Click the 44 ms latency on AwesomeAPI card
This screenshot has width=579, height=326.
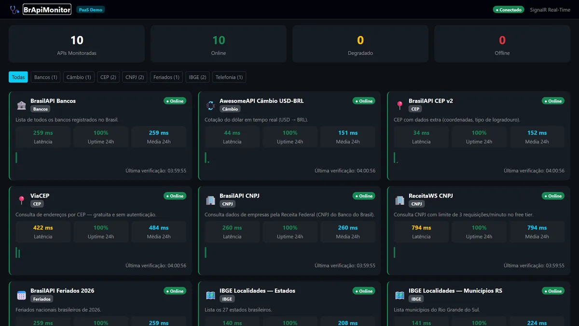coord(232,133)
